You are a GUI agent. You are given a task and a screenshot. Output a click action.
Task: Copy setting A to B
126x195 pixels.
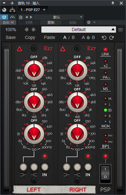[x=88, y=37]
